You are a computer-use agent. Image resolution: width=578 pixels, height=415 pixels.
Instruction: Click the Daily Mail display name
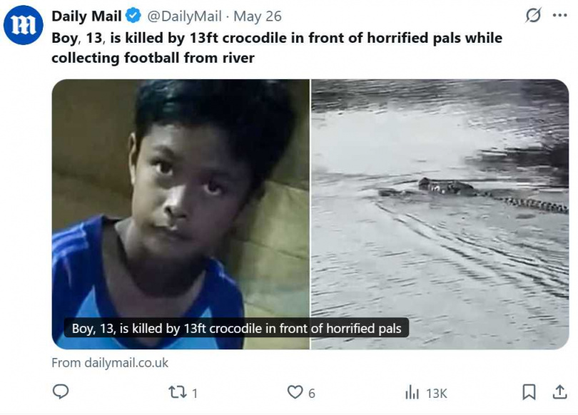[x=86, y=16]
